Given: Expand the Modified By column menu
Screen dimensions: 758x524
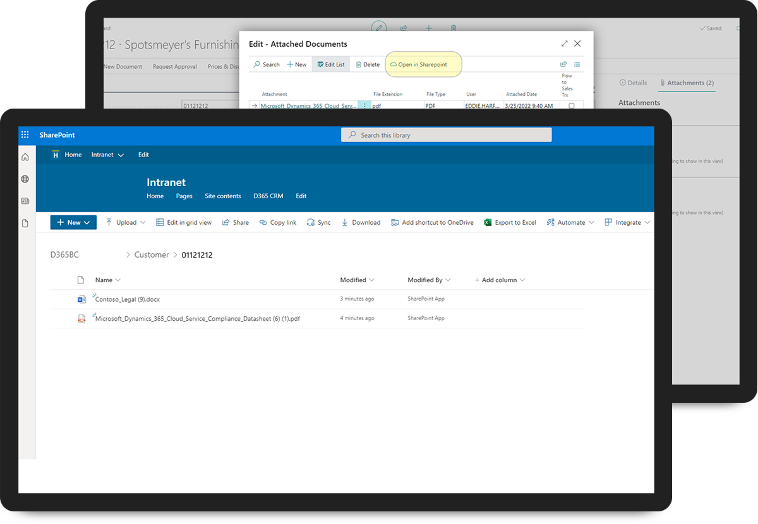Looking at the screenshot, I should click(448, 280).
